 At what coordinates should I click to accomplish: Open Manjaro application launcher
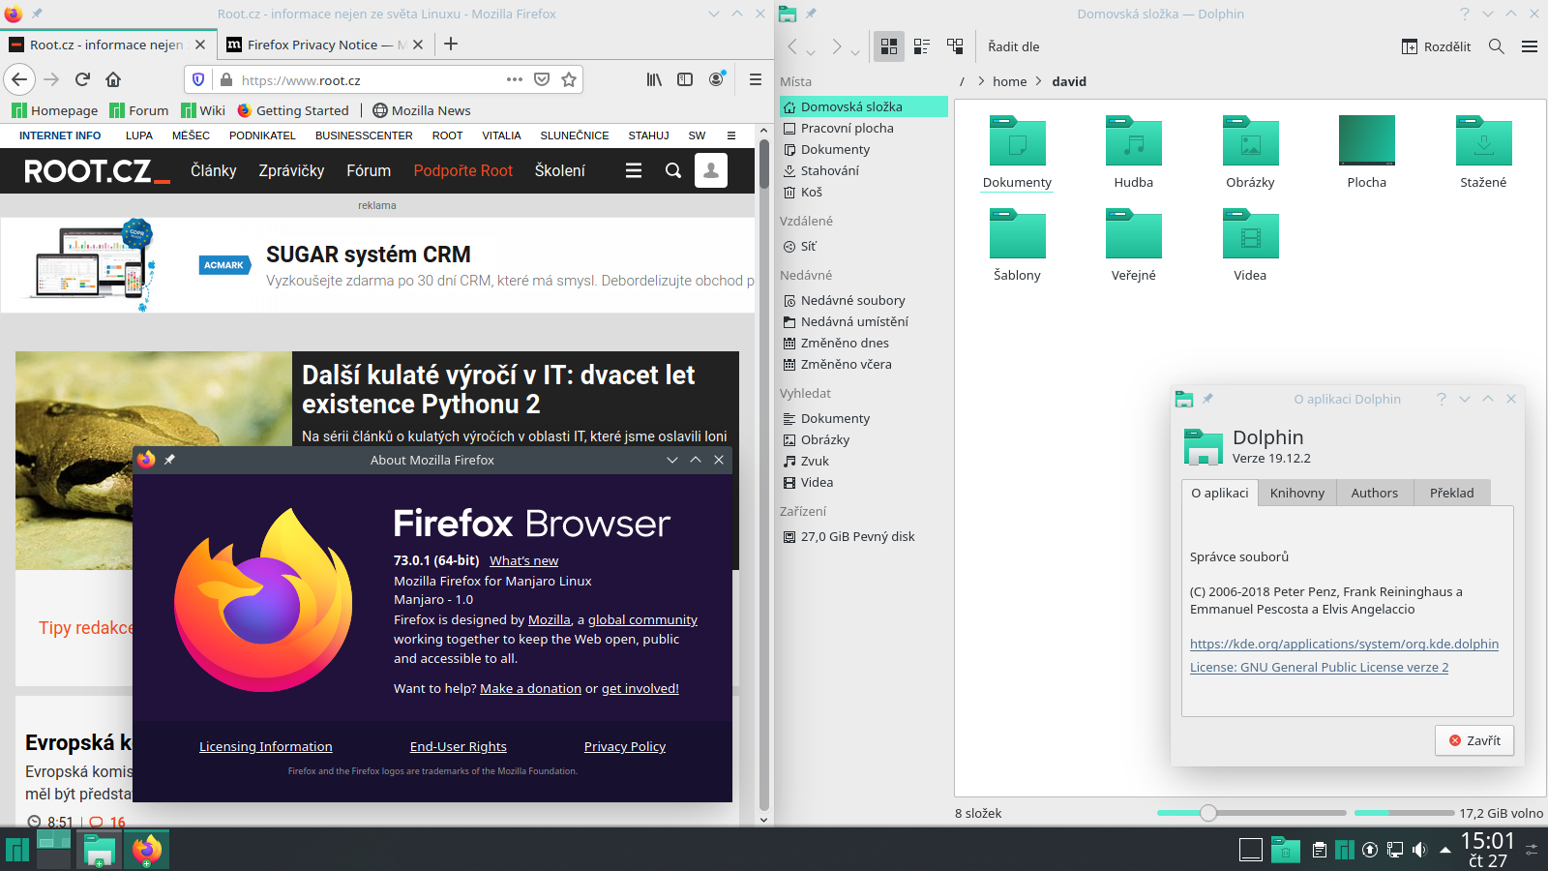[x=16, y=850]
